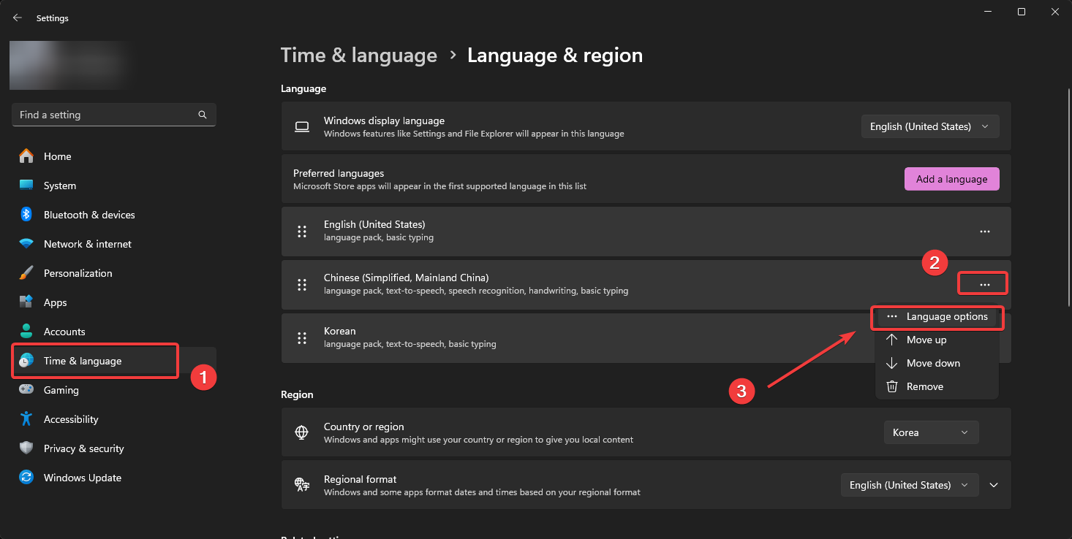1072x539 pixels.
Task: Choose Remove in the context menu
Action: (937, 386)
